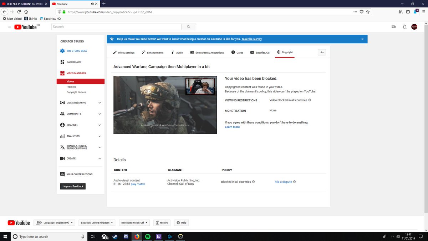428x241 pixels.
Task: Open the Language: English (UK) dropdown
Action: coord(55,222)
